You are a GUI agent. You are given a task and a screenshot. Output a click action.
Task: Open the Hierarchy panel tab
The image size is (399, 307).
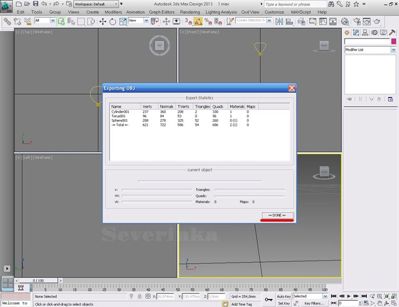click(364, 32)
